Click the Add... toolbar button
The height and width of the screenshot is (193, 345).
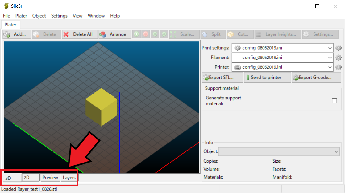17,34
